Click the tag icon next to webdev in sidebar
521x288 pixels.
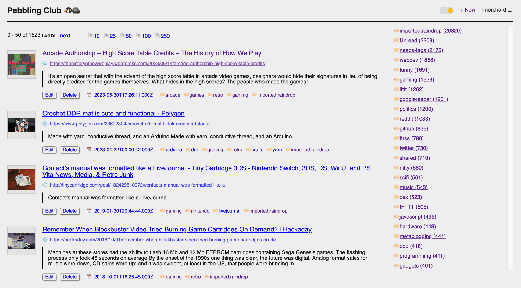pos(396,60)
